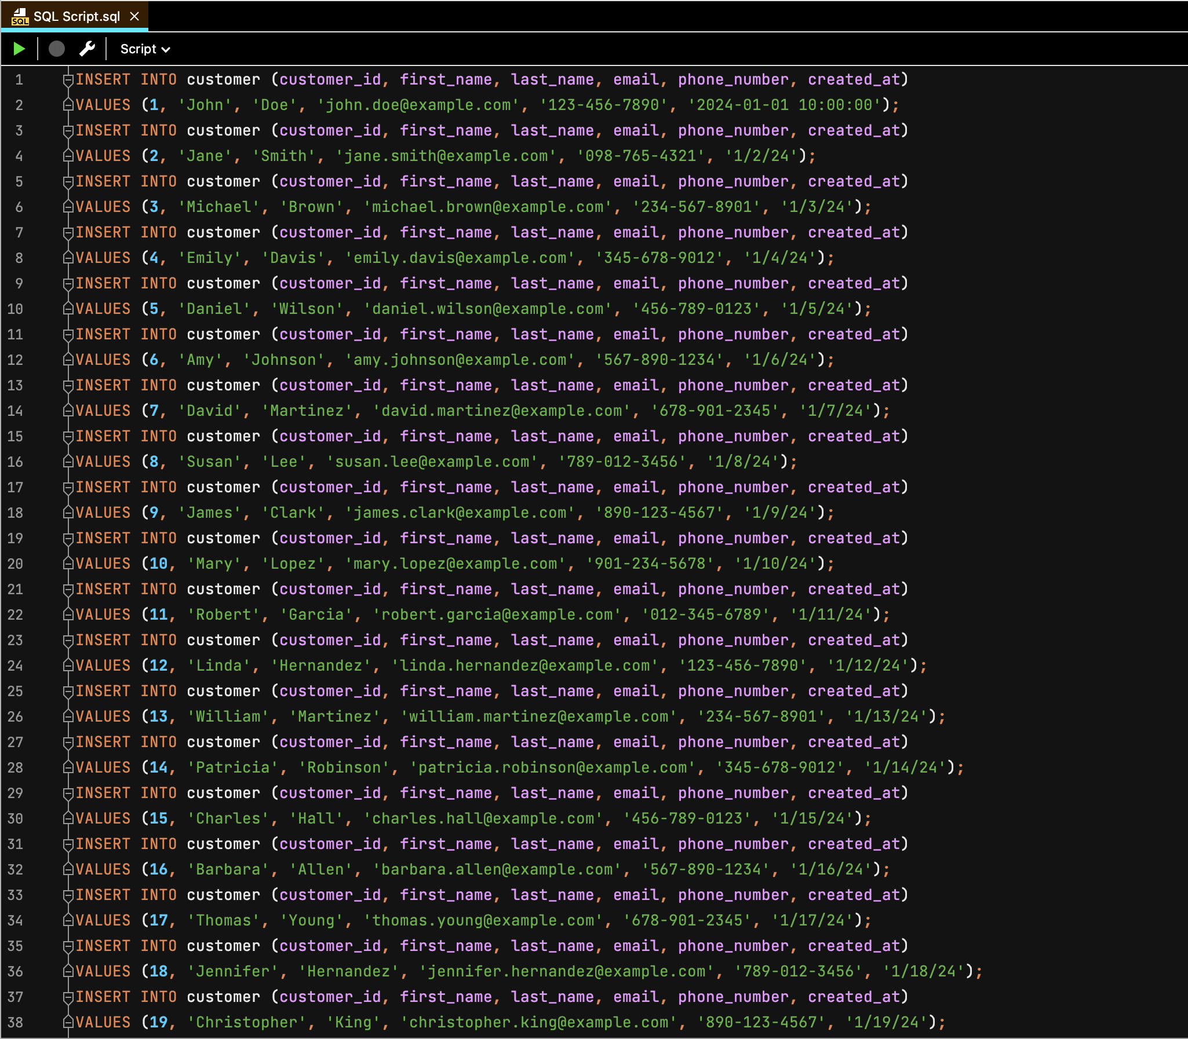Screen dimensions: 1188x1039
Task: Collapse the fold marker on line 15
Action: 68,437
